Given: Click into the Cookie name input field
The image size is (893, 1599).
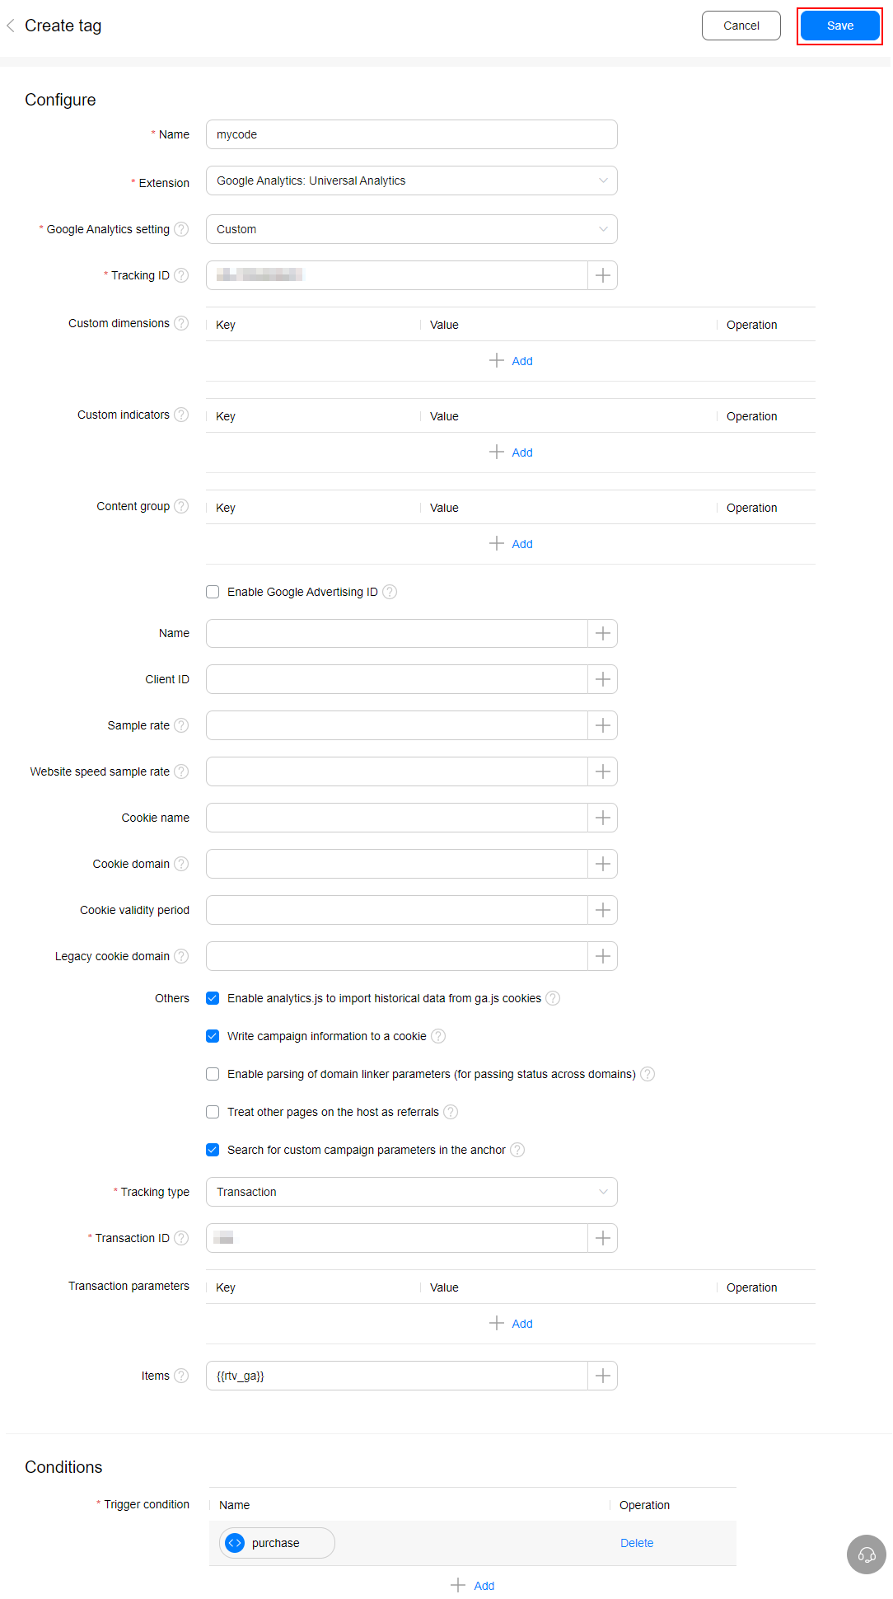Looking at the screenshot, I should (396, 818).
